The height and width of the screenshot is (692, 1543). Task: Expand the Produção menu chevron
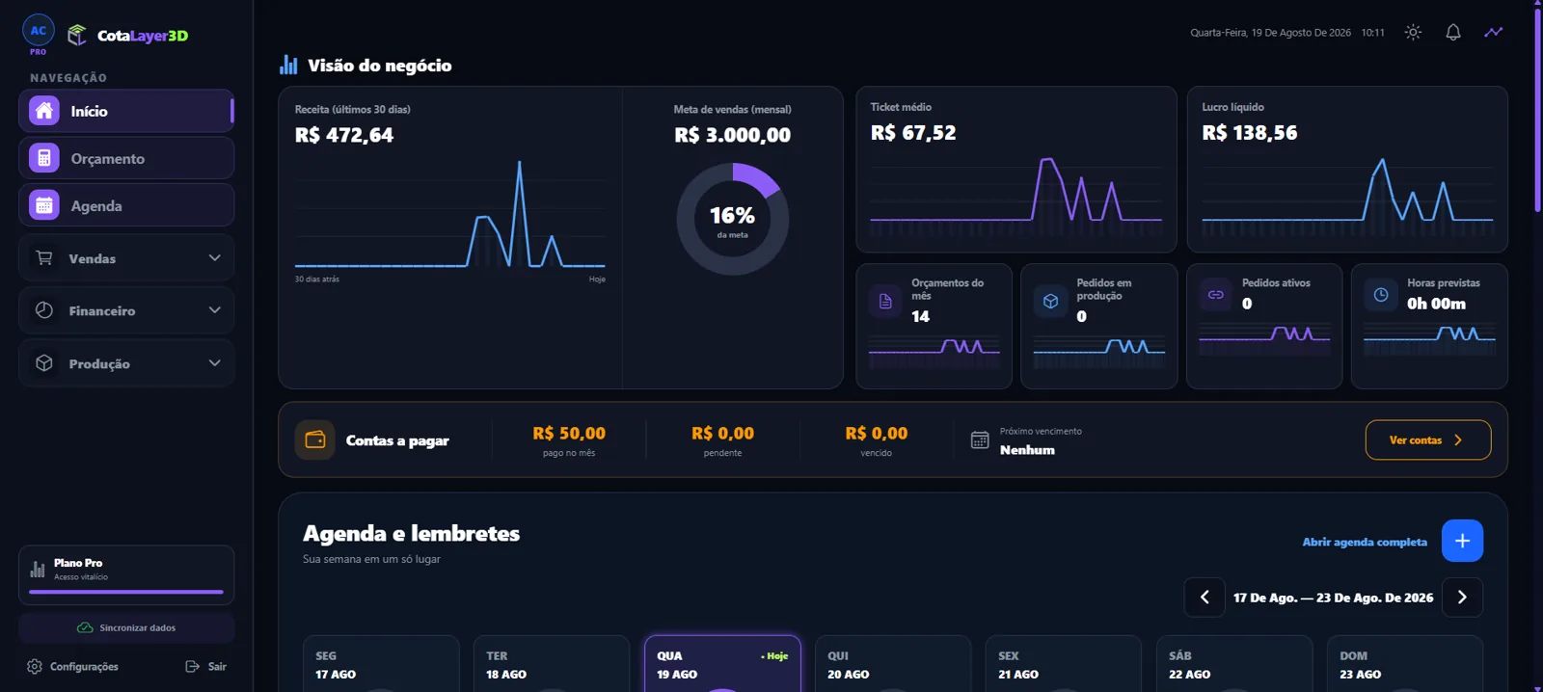click(215, 363)
